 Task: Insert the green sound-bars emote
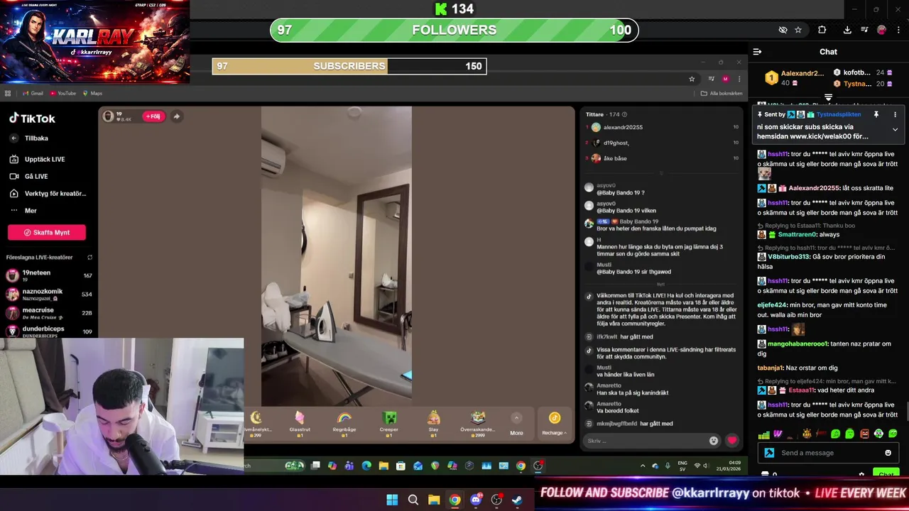763,434
